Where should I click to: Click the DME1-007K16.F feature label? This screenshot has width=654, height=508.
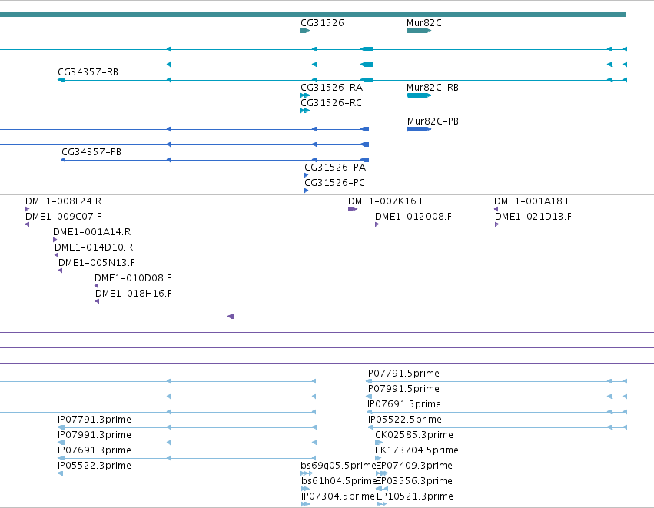click(x=387, y=201)
